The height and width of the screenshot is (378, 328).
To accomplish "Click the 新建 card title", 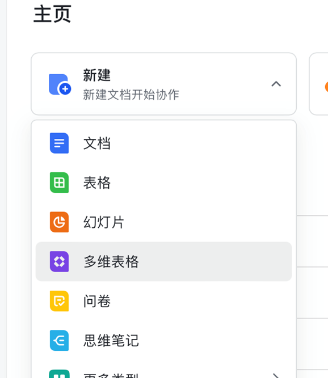I will (x=97, y=75).
